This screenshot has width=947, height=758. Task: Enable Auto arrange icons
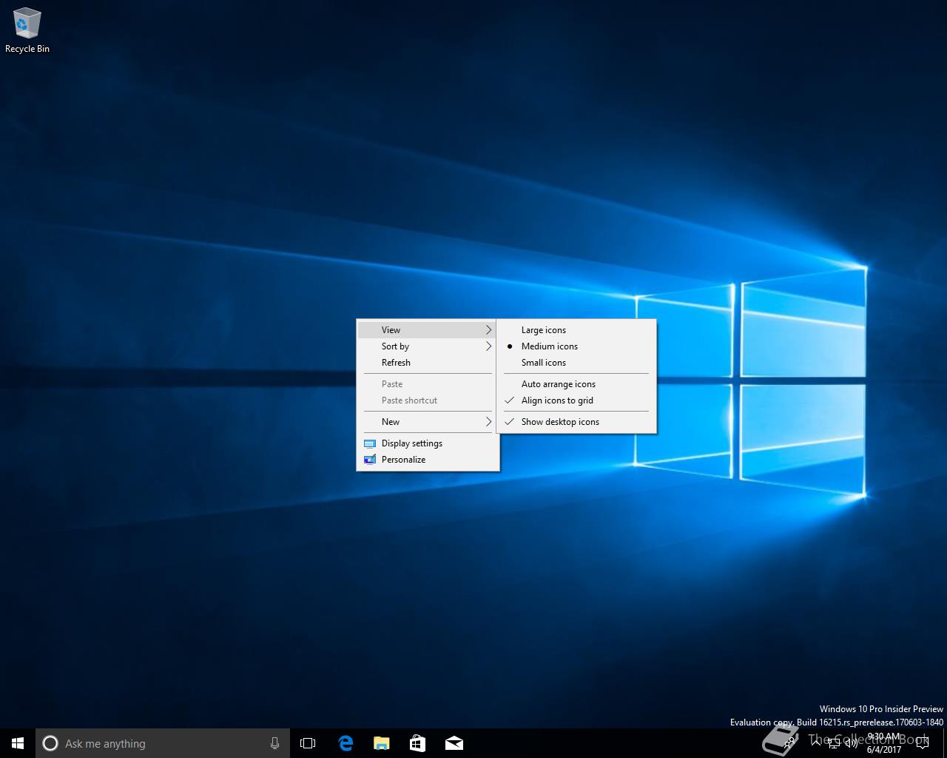pos(558,384)
